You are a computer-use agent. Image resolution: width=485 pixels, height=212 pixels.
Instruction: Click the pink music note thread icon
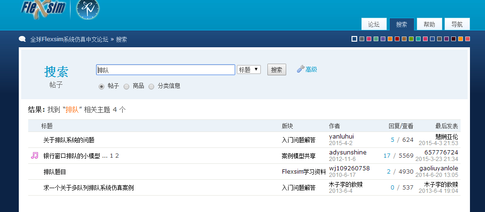(34, 155)
